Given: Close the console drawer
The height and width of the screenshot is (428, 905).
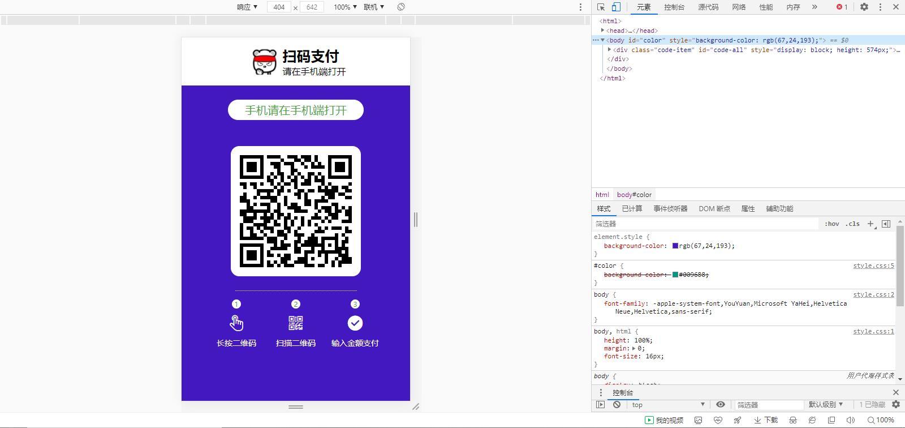Looking at the screenshot, I should click(x=896, y=392).
